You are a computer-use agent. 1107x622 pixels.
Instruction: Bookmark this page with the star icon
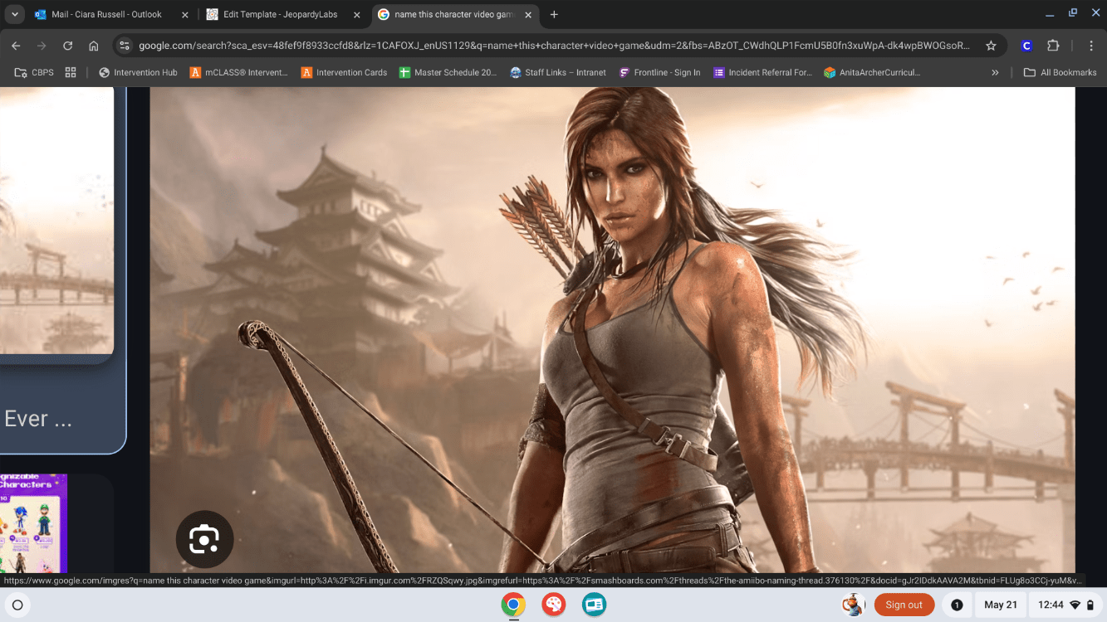(x=991, y=46)
